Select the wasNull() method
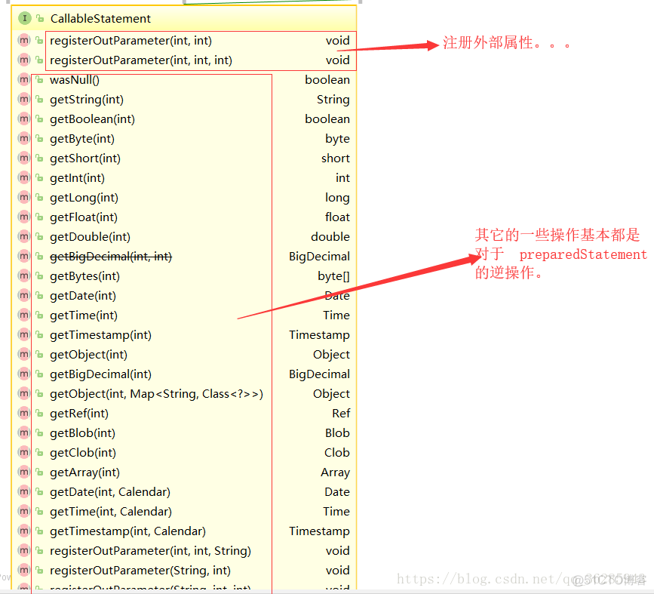The height and width of the screenshot is (594, 654). (75, 80)
